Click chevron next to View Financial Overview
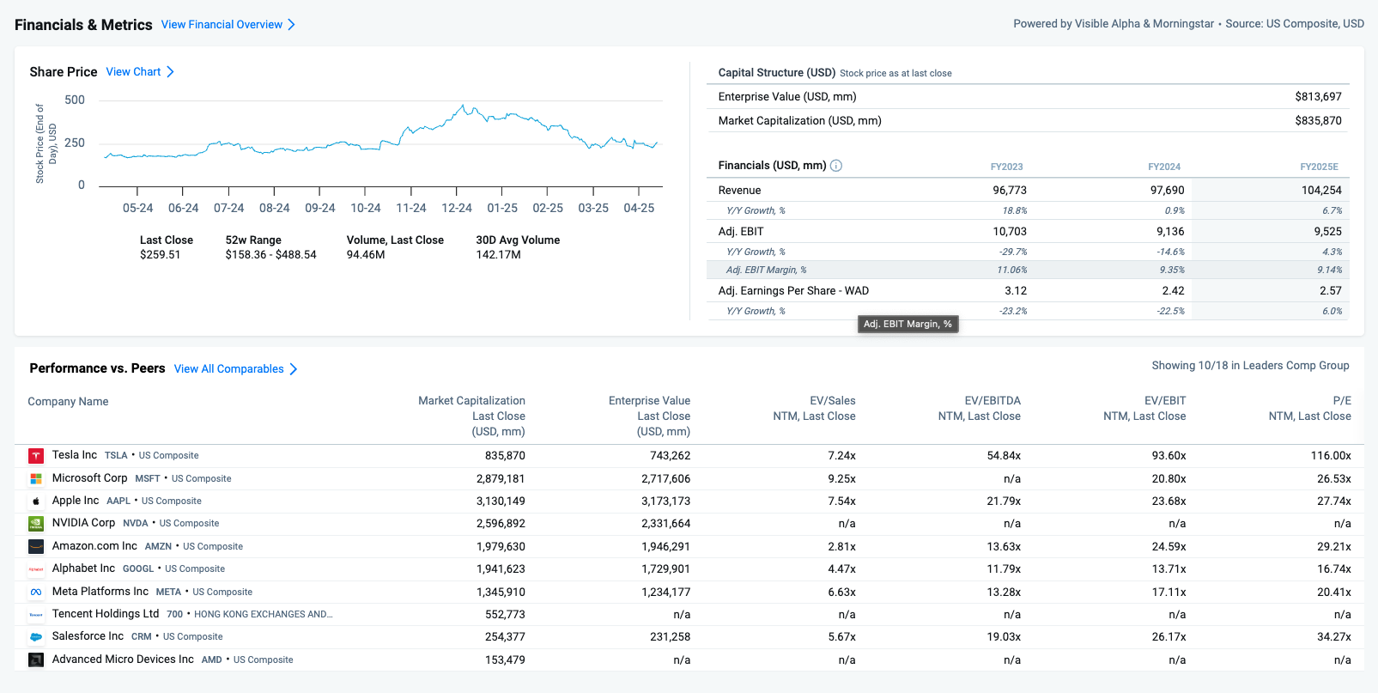 point(292,25)
